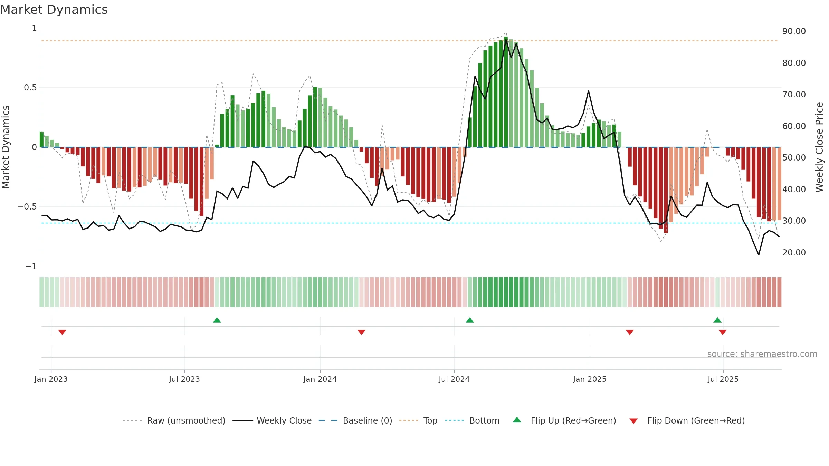Viewport: 829px width, 466px height.
Task: Click the −0.5 left axis label
Action: point(27,207)
